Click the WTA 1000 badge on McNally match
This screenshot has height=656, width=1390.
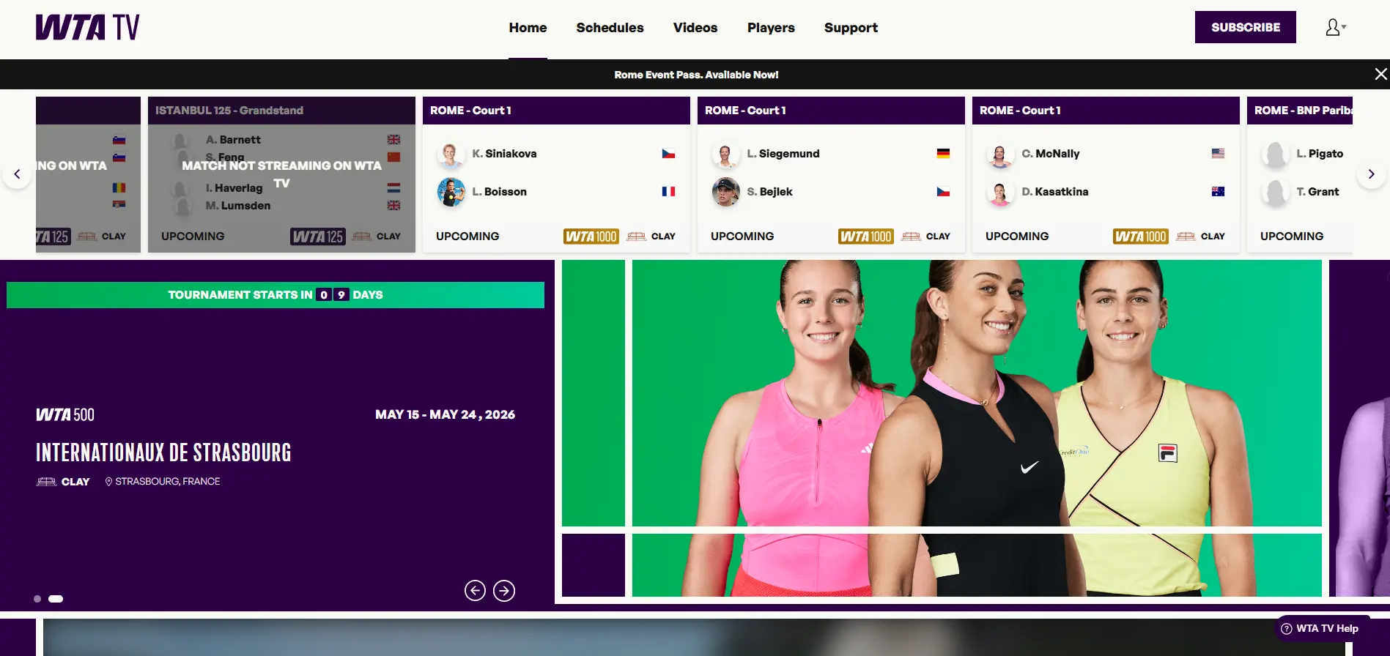(x=1141, y=236)
